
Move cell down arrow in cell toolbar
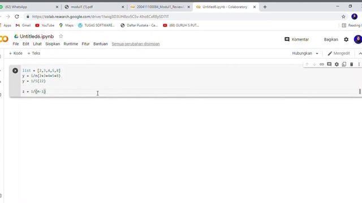tap(314, 64)
